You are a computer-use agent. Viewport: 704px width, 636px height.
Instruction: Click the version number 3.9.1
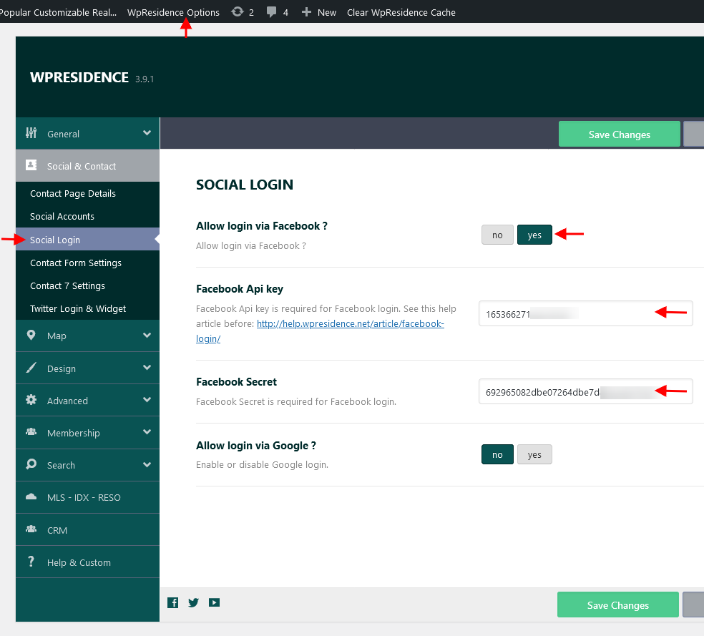[x=145, y=79]
